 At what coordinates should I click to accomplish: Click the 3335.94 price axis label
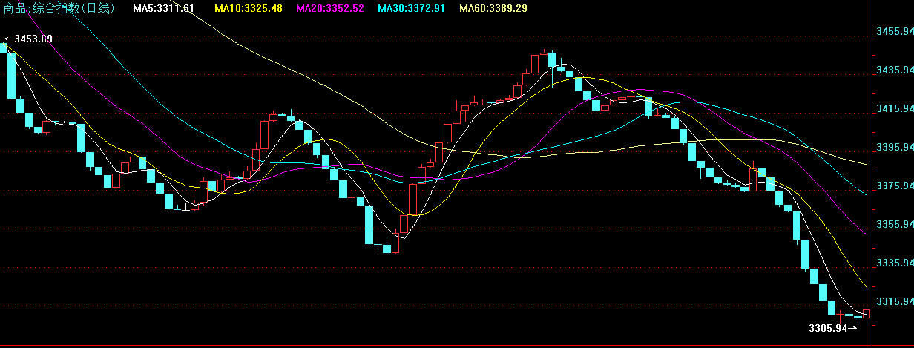[x=894, y=263]
